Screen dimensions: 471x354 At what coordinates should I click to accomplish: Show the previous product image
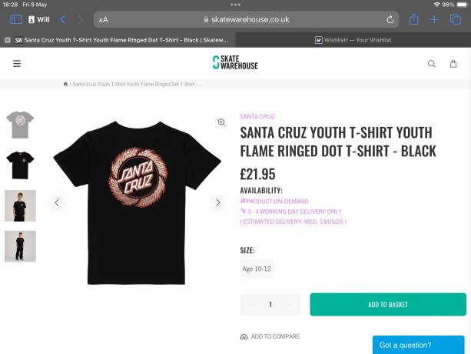click(x=56, y=202)
